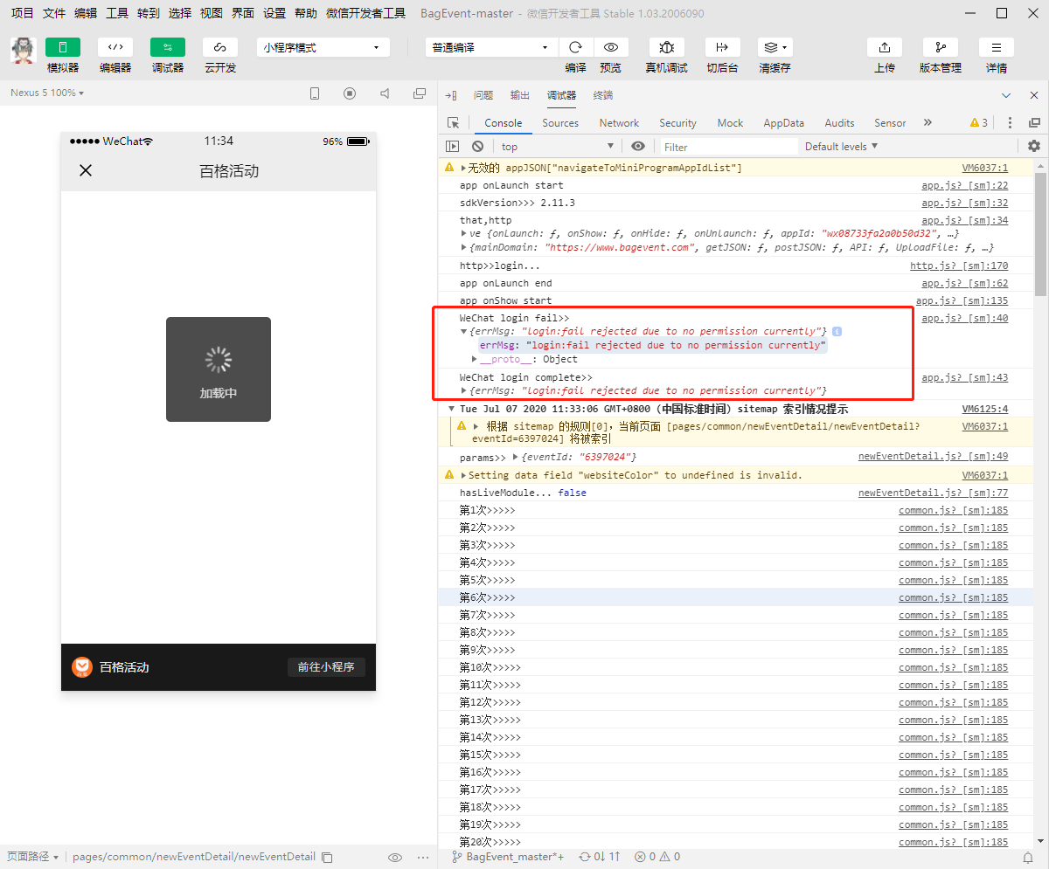
Task: Open the app.js? [sm]:22 source link
Action: click(964, 185)
